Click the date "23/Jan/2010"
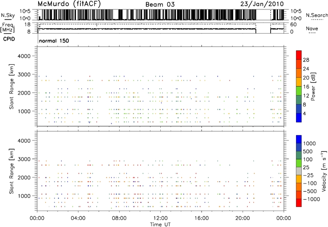328x227 pixels. 262,4
